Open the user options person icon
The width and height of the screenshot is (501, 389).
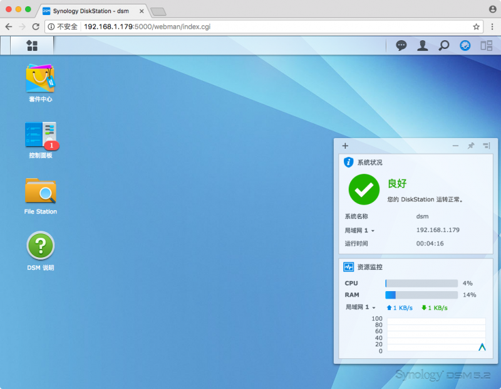(x=422, y=45)
